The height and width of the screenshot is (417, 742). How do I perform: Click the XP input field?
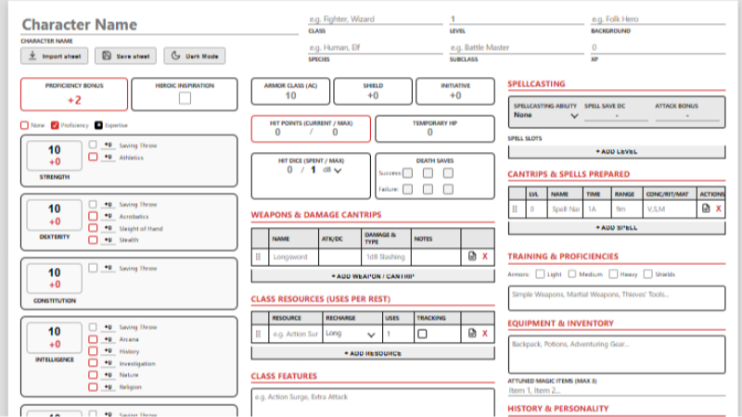[658, 48]
